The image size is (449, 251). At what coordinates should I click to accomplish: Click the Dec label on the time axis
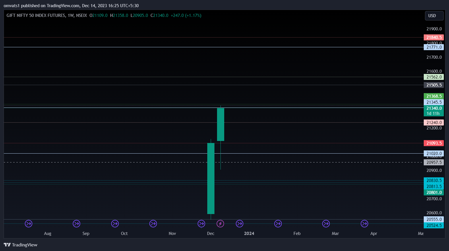tap(211, 234)
